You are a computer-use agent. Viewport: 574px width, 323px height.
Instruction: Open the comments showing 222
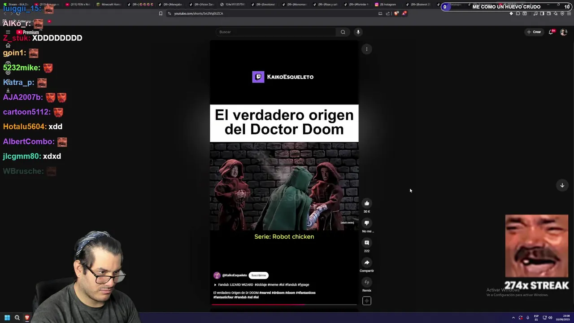[367, 243]
